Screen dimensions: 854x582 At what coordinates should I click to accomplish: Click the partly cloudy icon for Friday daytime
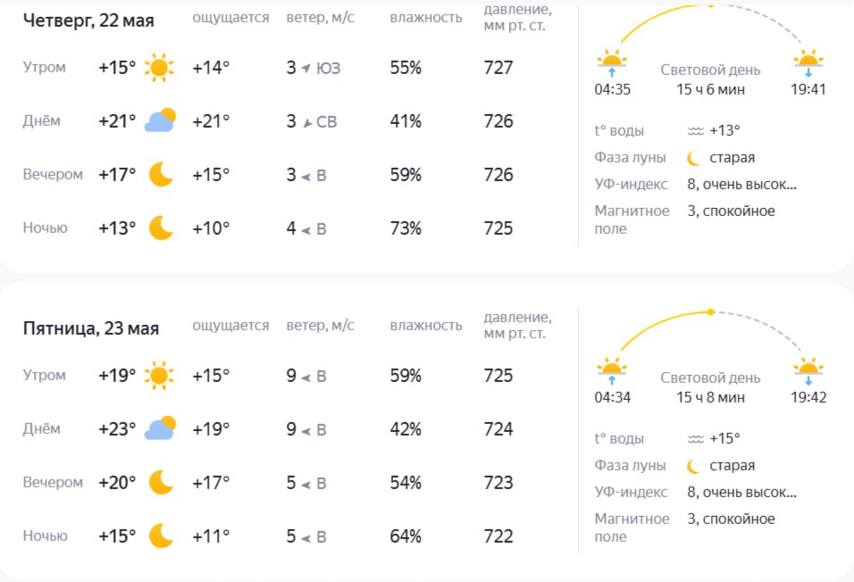[160, 428]
